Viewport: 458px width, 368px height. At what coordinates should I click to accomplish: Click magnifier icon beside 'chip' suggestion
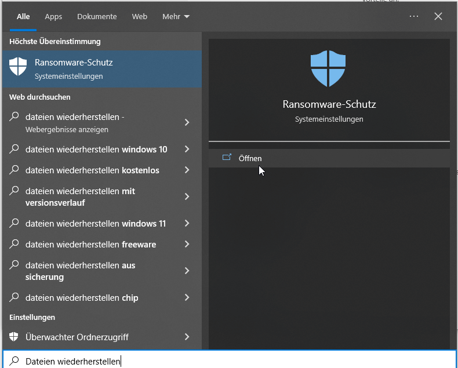14,297
